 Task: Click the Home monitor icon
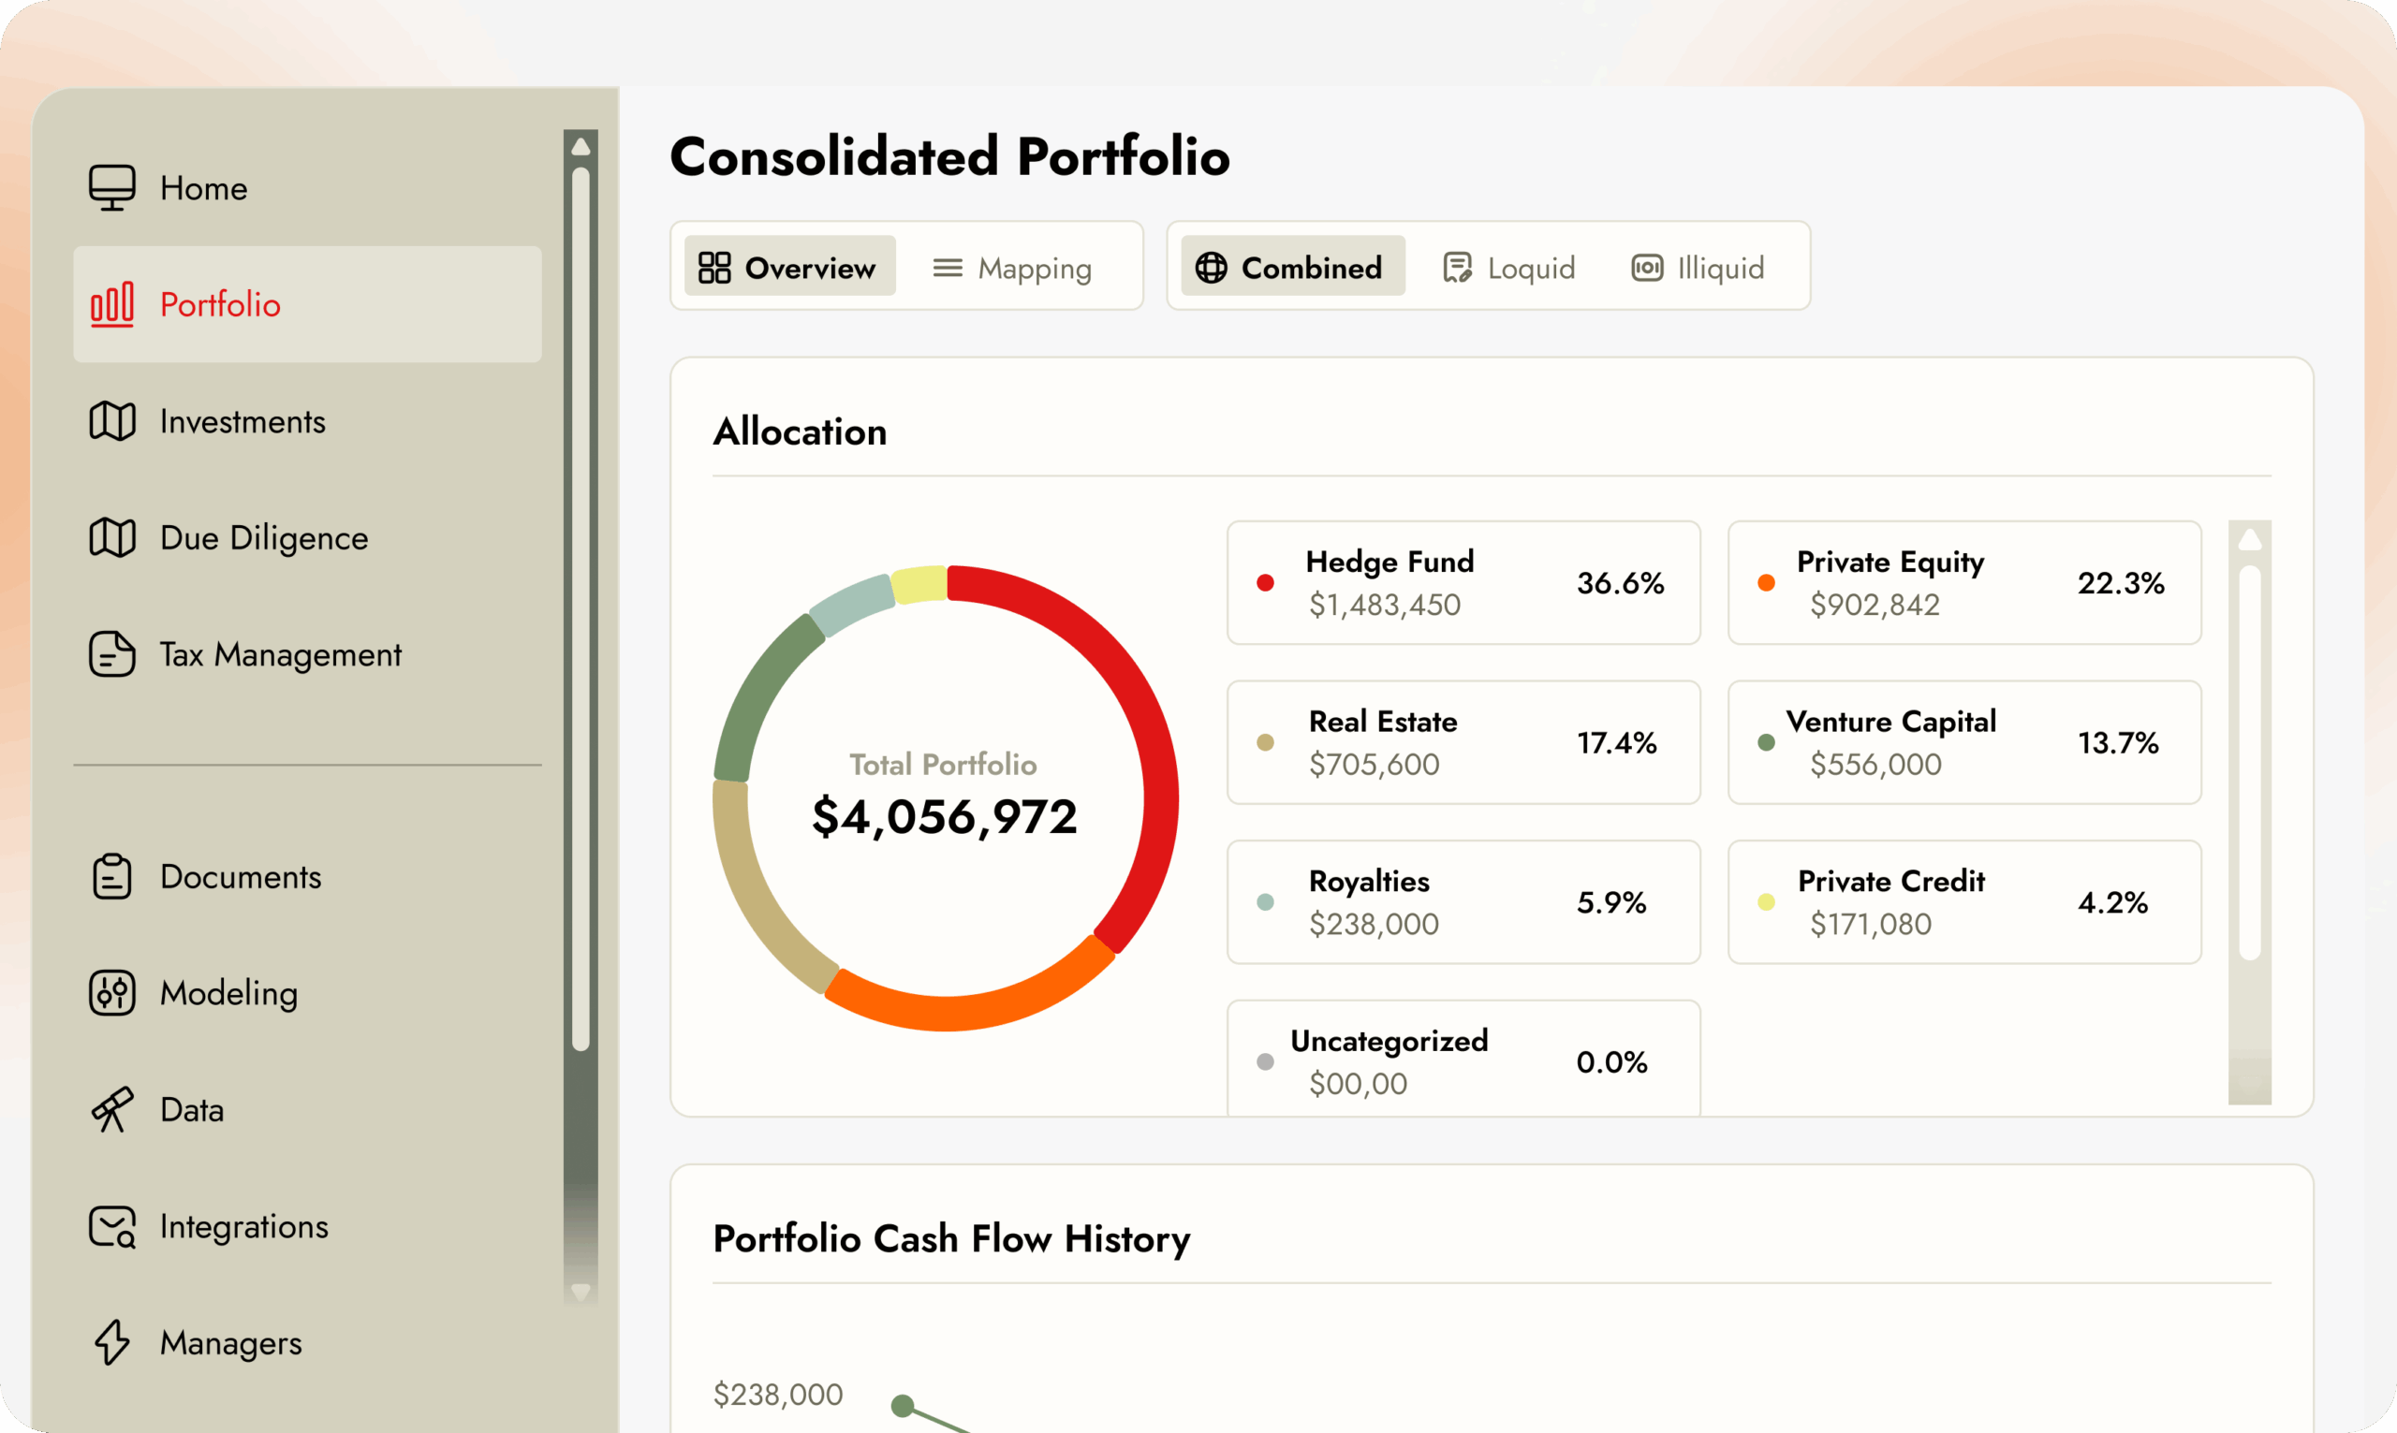112,187
